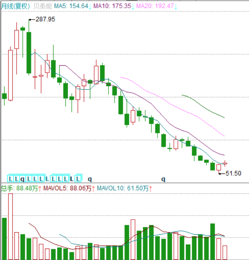The height and width of the screenshot is (260, 249).
Task: Click the 287.95 high price label
Action: coord(45,19)
